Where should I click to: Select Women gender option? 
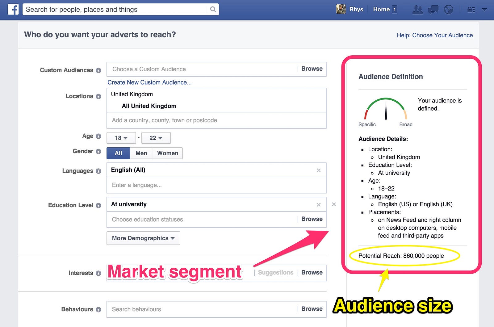click(x=168, y=153)
